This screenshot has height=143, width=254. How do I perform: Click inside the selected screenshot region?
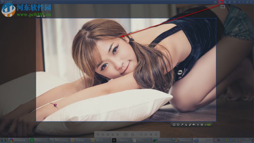pyautogui.click(x=126, y=70)
